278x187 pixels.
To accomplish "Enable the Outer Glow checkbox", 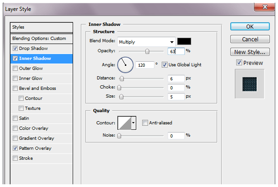I will click(x=16, y=69).
